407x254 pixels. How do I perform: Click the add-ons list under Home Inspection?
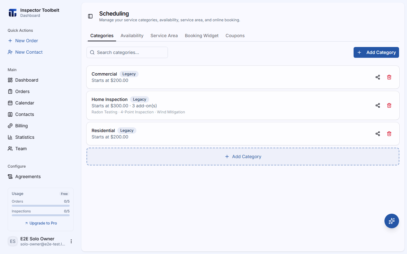click(138, 112)
